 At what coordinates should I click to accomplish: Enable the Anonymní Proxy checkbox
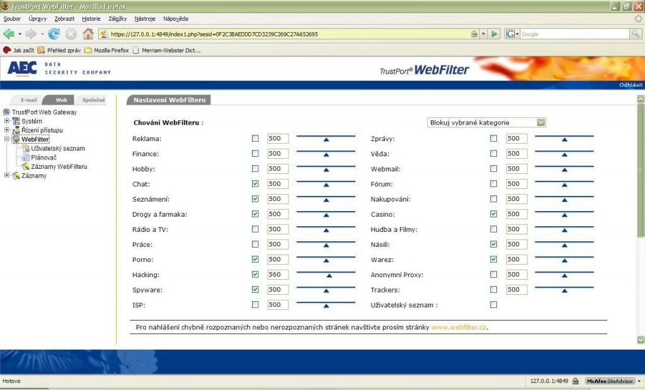click(494, 275)
